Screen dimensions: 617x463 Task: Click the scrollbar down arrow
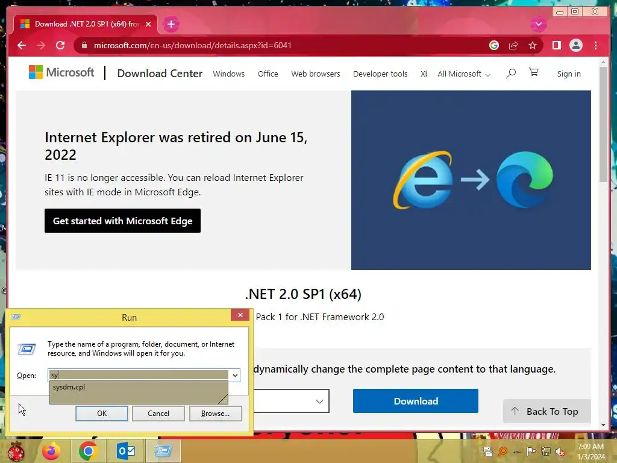tap(603, 425)
